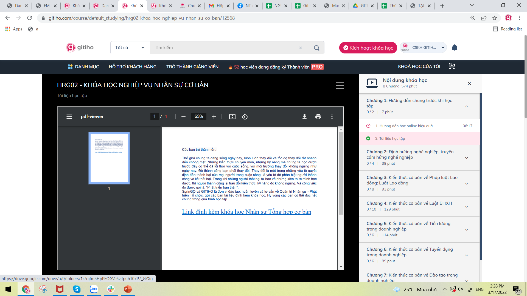Screen dimensions: 527x296
Task: Expand Chương 3 Luật Lao động
Action: point(467,183)
